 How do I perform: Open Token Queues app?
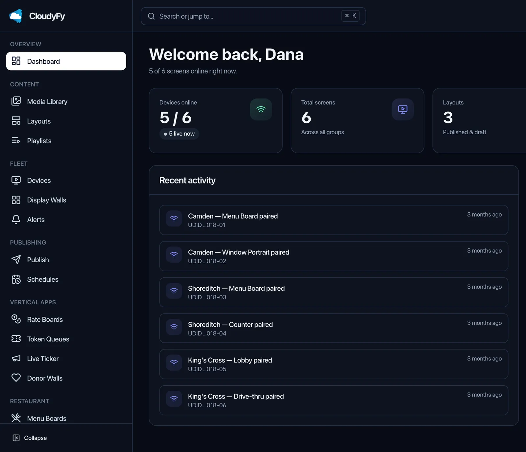pos(66,339)
